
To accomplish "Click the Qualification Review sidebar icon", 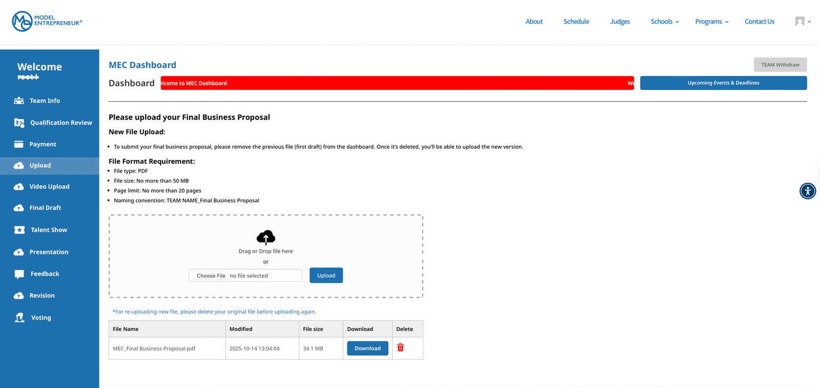I will pyautogui.click(x=19, y=123).
